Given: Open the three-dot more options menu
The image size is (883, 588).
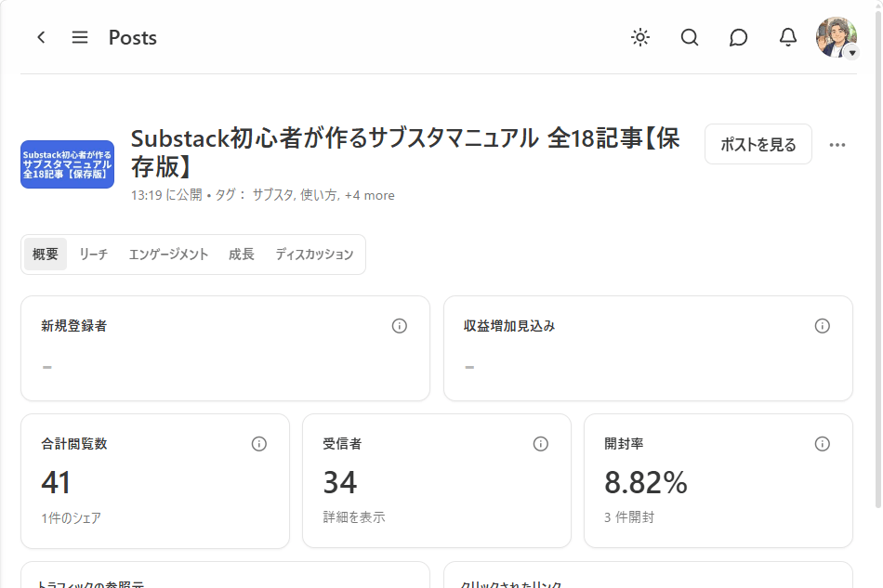Looking at the screenshot, I should (837, 145).
